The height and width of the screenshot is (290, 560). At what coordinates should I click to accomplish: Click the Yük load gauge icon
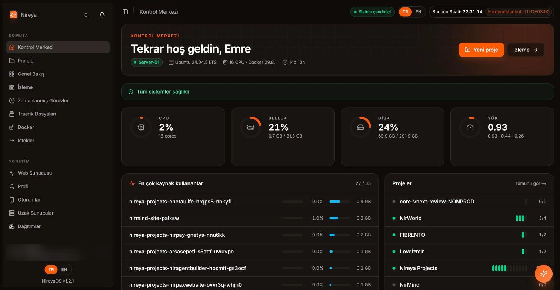(470, 127)
